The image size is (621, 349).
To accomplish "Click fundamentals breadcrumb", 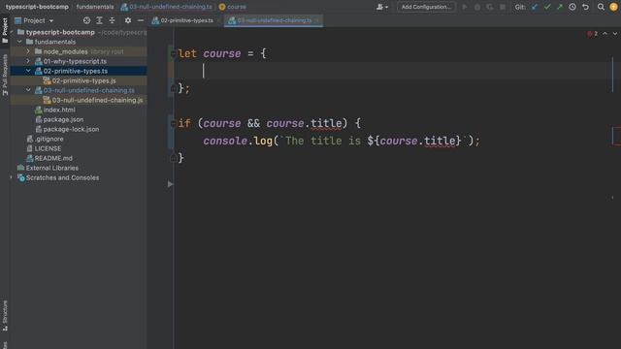I will (x=95, y=7).
